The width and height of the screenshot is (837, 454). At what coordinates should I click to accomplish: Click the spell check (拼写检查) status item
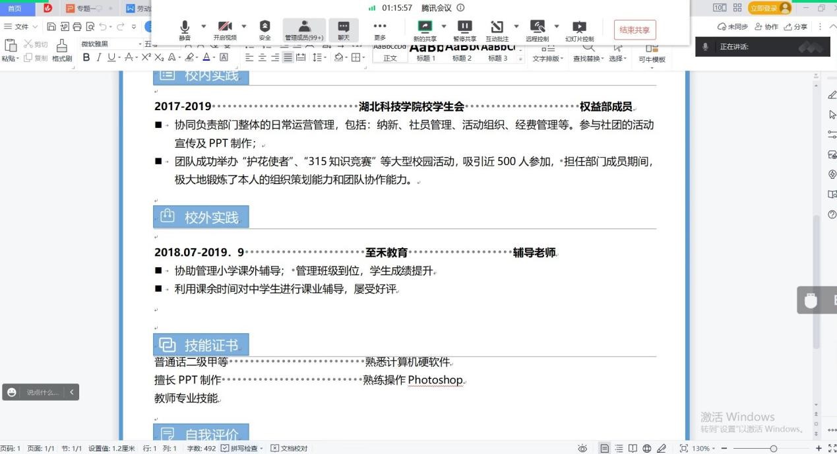point(243,448)
